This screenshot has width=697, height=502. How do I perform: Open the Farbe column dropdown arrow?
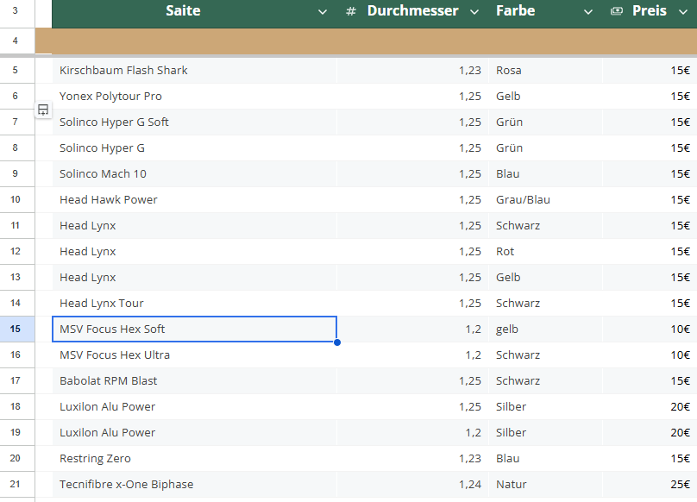point(588,12)
